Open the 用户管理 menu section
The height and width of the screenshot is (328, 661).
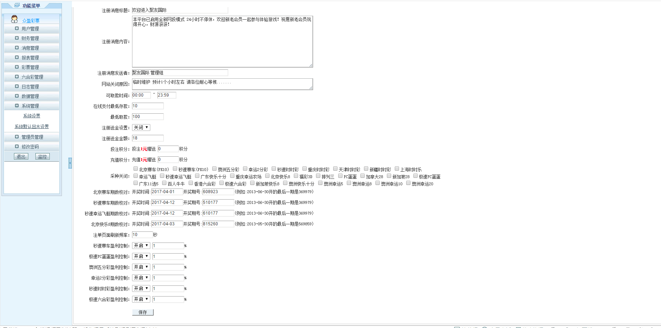coord(31,29)
